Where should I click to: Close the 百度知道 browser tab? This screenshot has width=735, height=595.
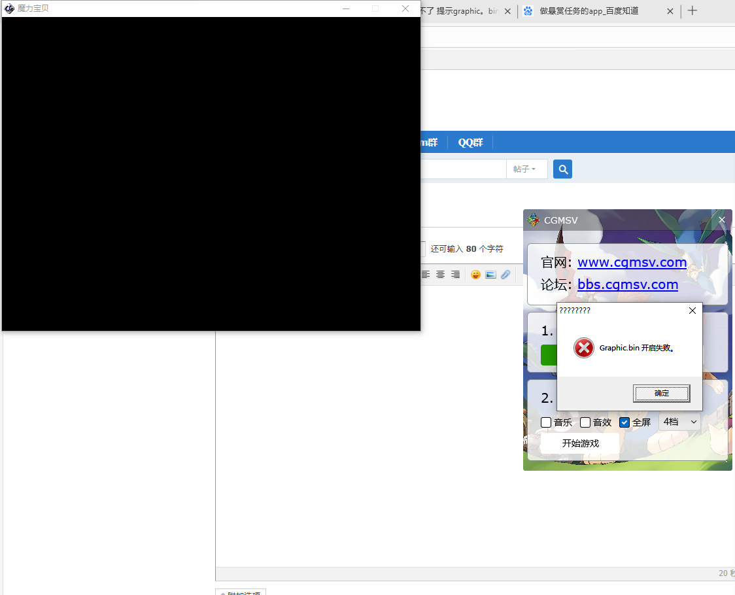point(670,11)
